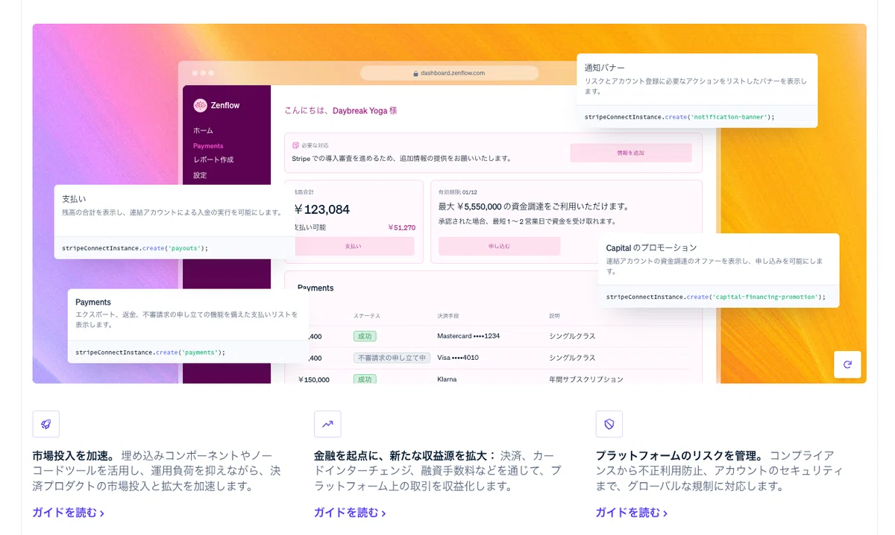The image size is (895, 535).
Task: Click the trending-up chart icon above 金融を起点に
Action: tap(327, 424)
